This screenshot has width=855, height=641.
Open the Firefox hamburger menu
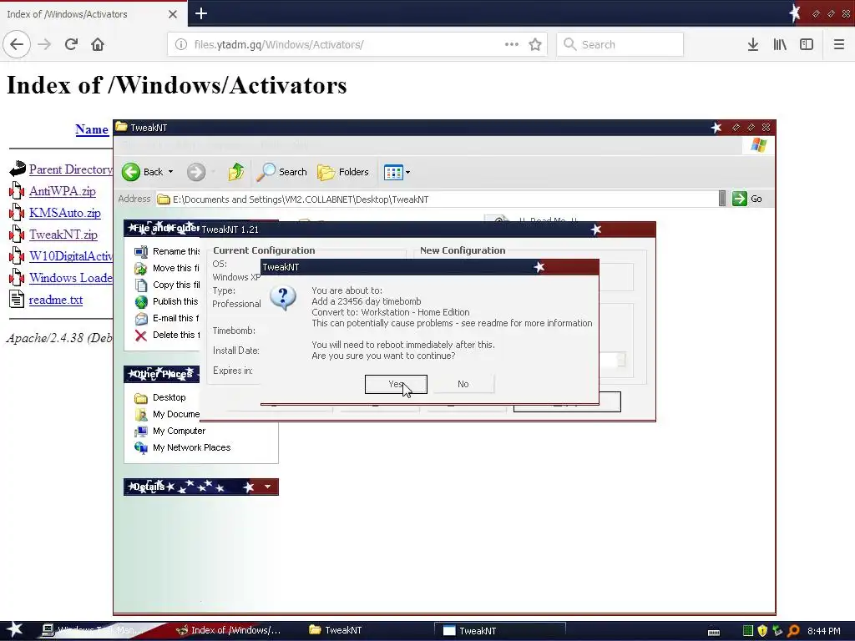pyautogui.click(x=839, y=45)
